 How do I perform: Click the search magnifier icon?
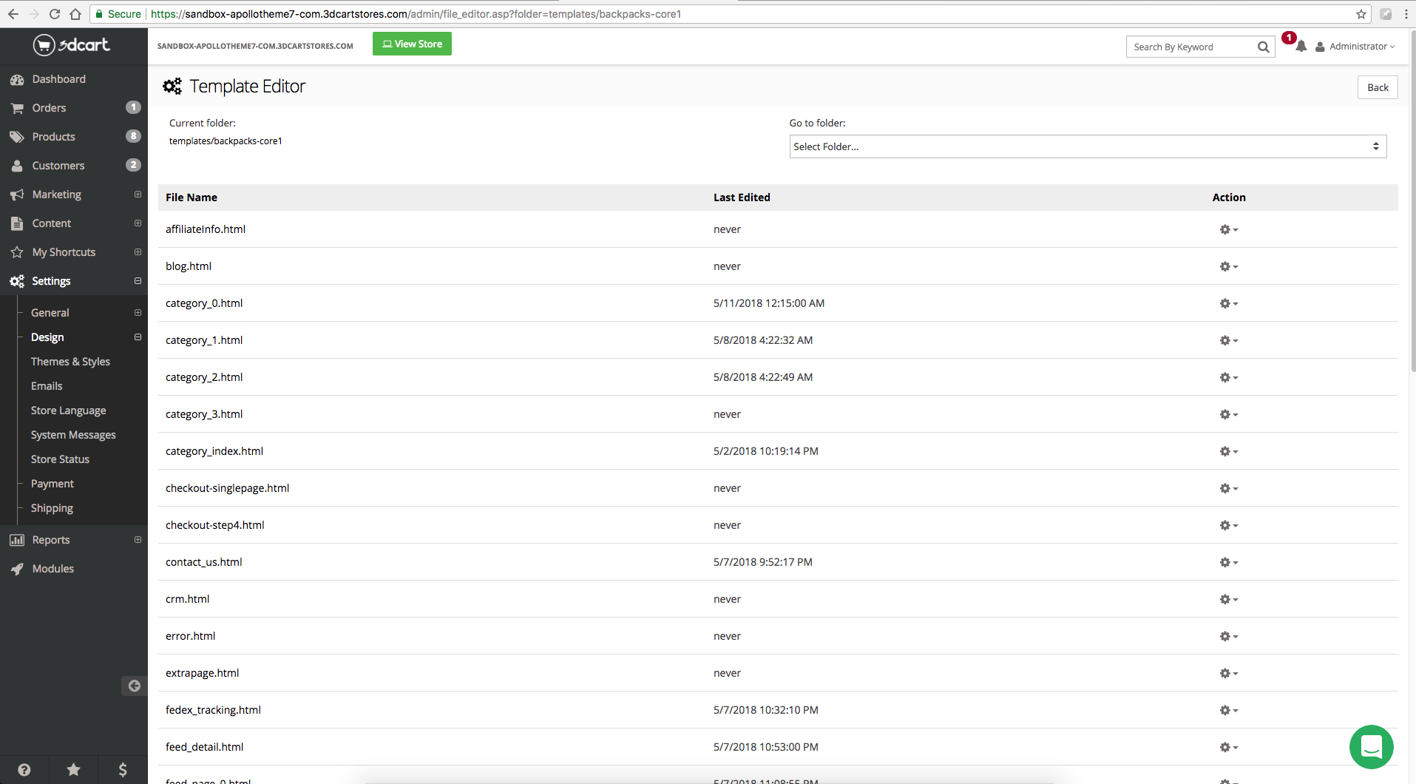1263,47
